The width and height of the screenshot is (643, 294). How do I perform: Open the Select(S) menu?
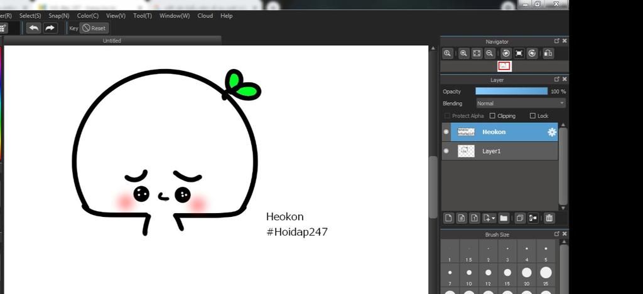(30, 16)
